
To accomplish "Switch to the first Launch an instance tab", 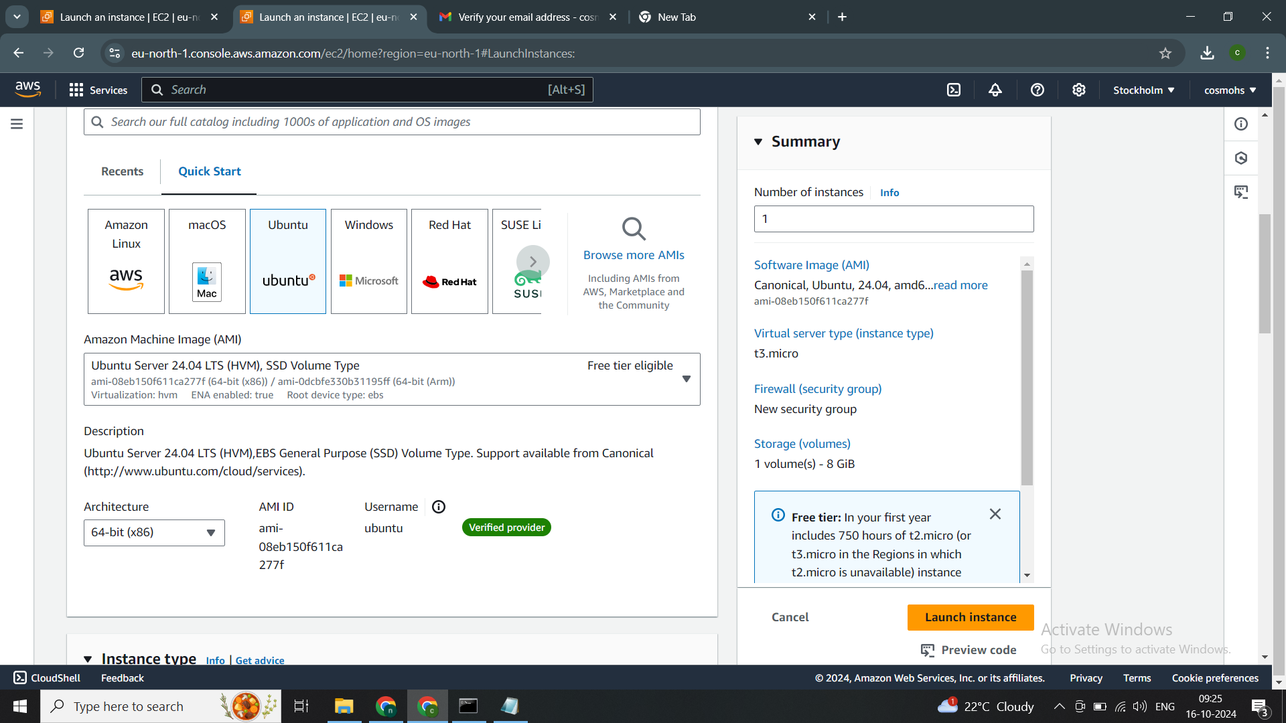I will pos(130,17).
